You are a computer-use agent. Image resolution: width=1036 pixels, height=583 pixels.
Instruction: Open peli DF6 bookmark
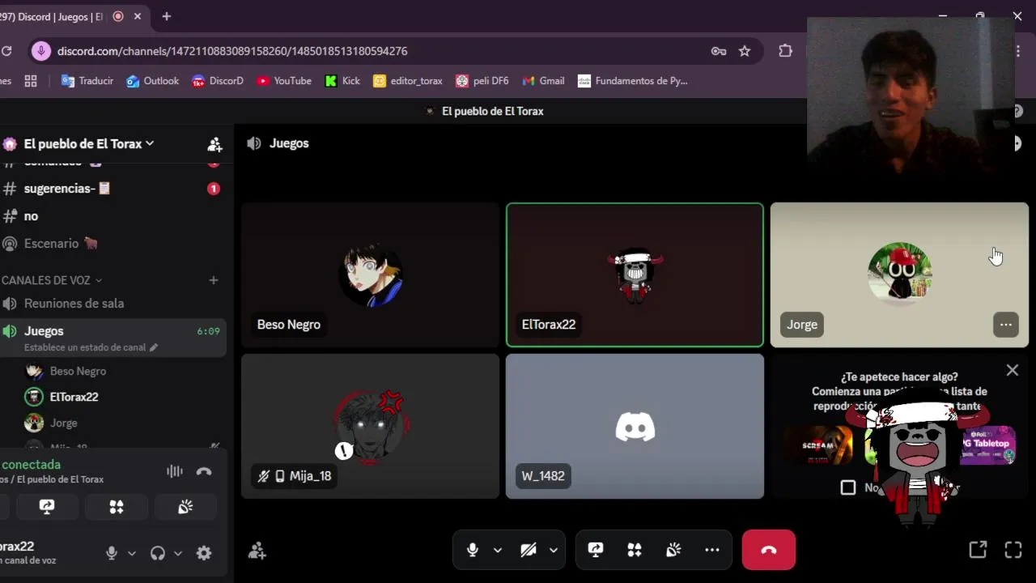click(482, 81)
